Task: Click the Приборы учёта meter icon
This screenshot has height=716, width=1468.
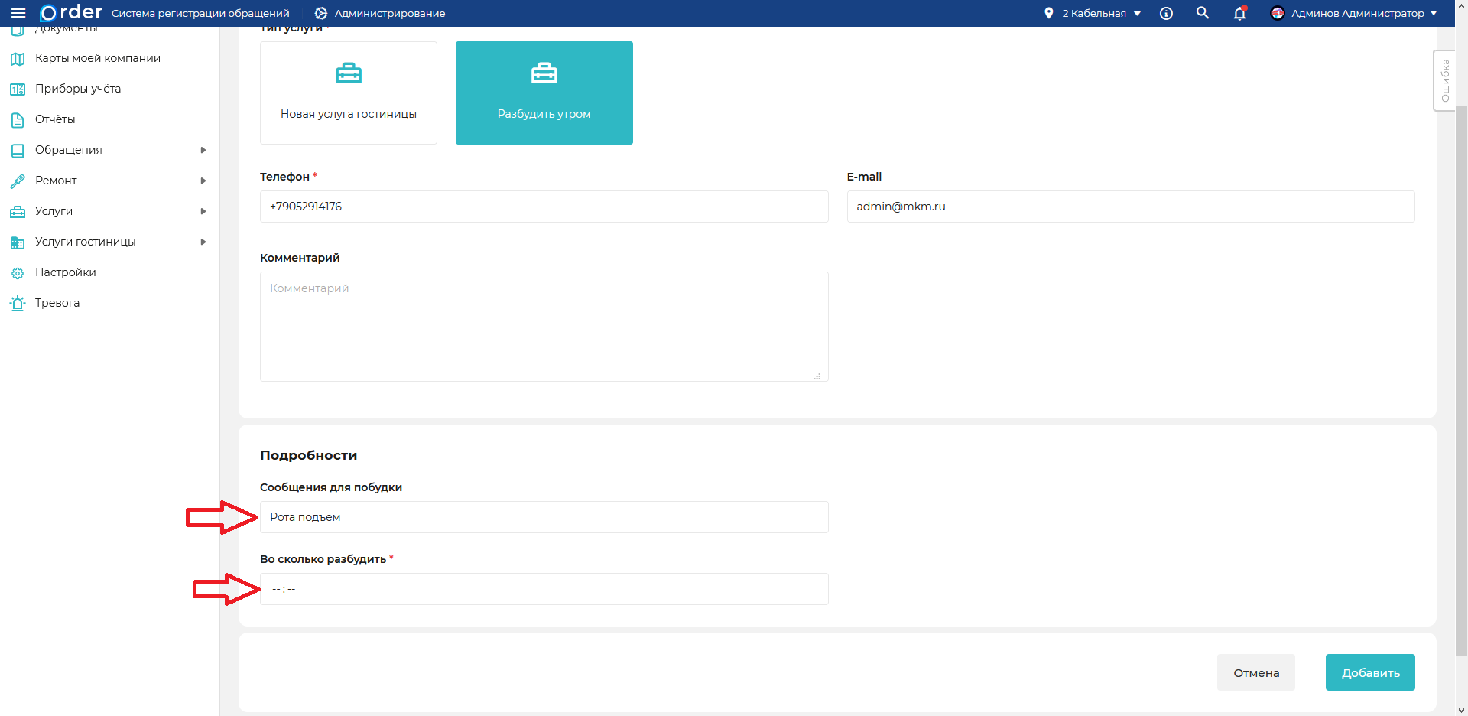Action: 18,89
